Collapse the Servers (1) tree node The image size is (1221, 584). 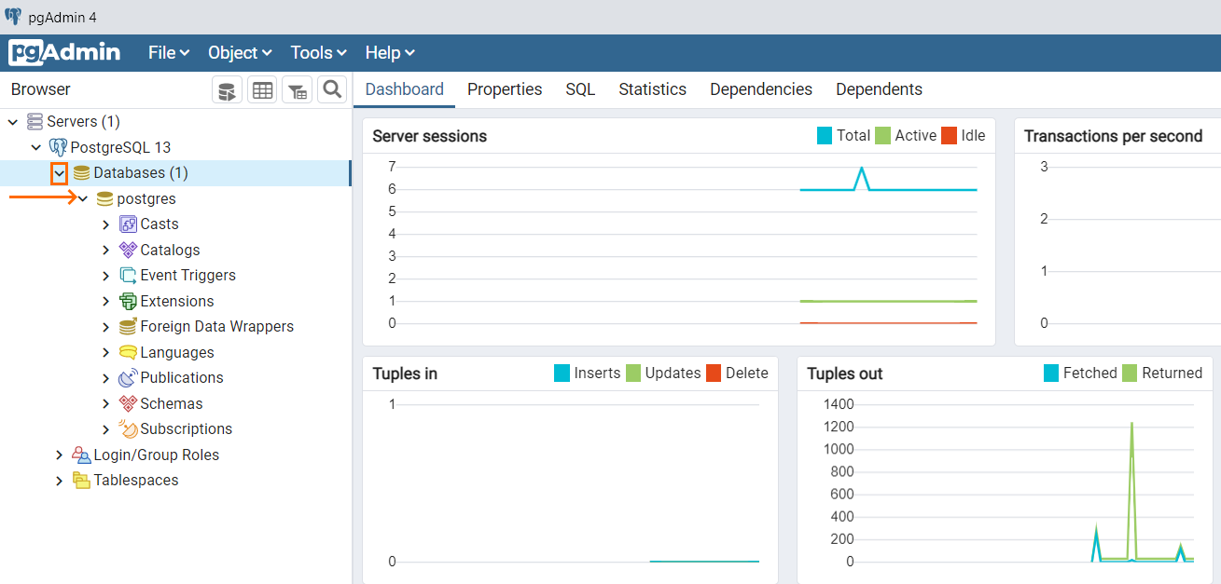(13, 122)
